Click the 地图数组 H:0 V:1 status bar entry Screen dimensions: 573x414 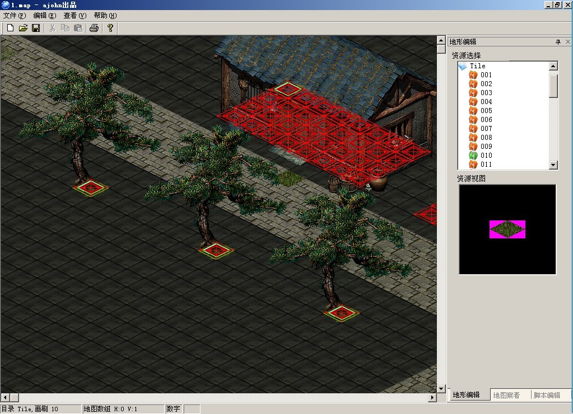(x=124, y=409)
